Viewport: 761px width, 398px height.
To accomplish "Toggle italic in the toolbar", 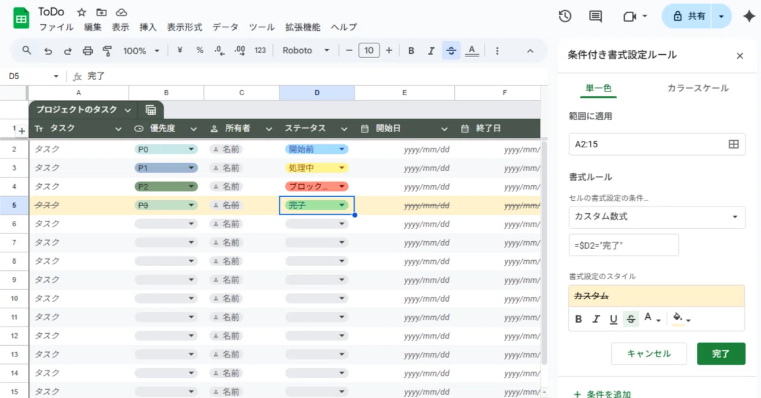I will pyautogui.click(x=431, y=50).
